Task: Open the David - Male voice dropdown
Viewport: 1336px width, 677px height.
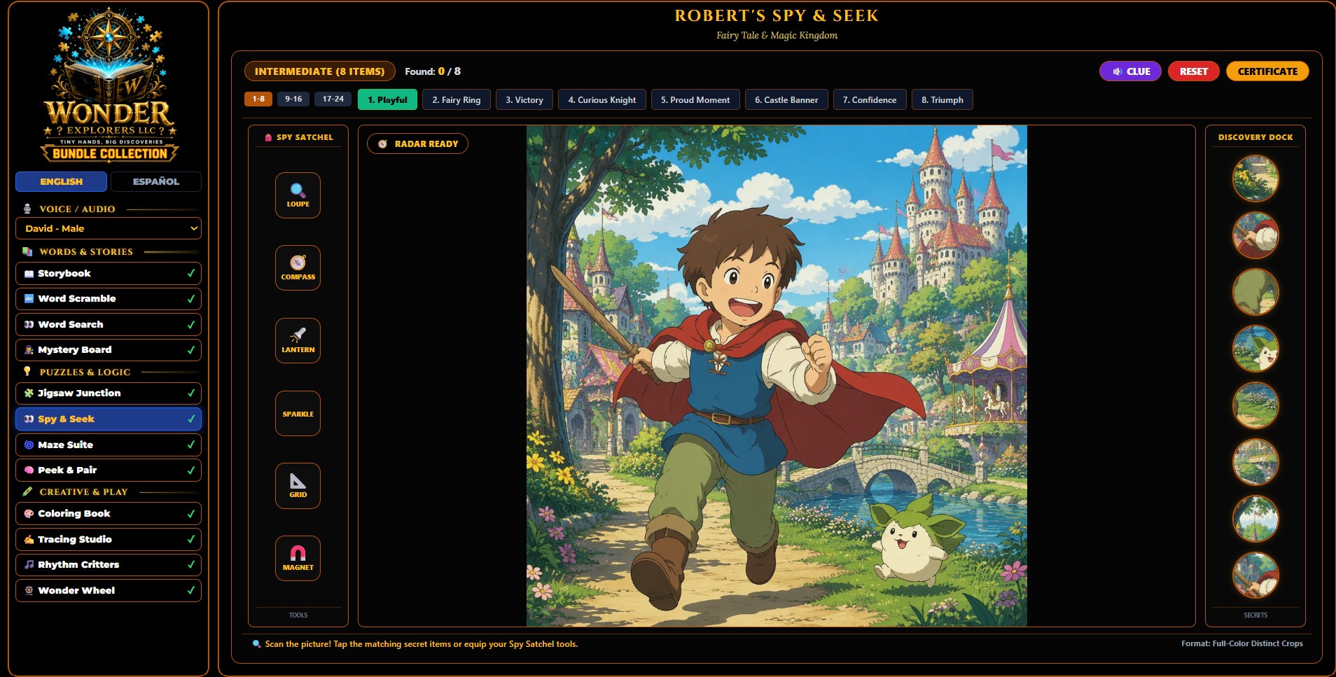Action: pyautogui.click(x=109, y=228)
